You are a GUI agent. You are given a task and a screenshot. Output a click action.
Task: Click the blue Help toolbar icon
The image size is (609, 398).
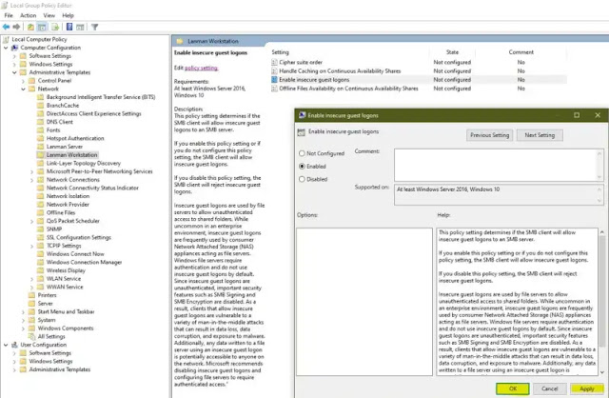(x=70, y=27)
